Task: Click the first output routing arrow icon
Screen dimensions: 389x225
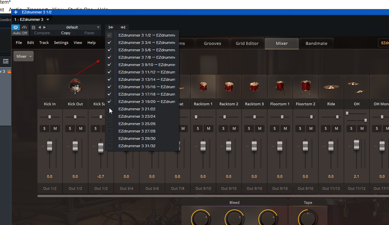Action: (x=111, y=27)
